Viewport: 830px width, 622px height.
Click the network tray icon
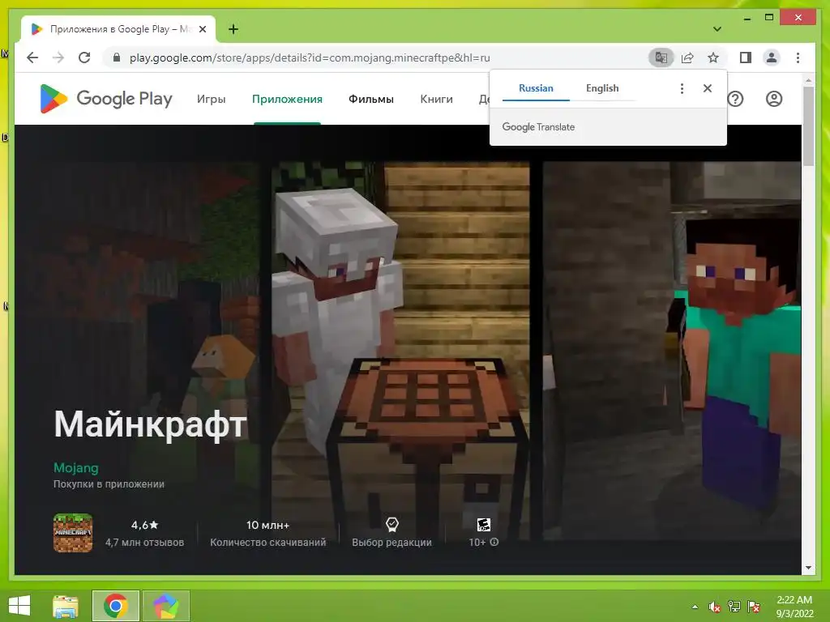[x=734, y=607]
